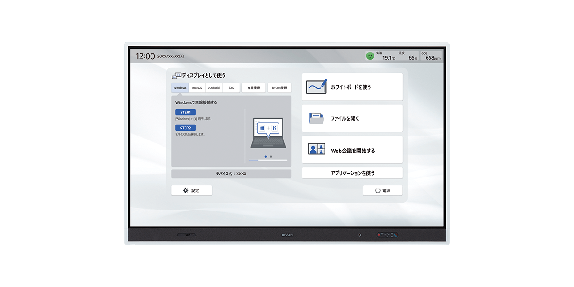Click the デバイス名：XXXX bar

pos(232,174)
